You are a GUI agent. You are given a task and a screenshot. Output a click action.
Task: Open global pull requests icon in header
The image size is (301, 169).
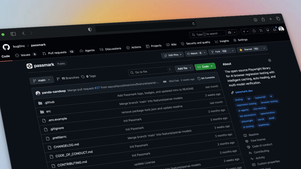[x=261, y=30]
